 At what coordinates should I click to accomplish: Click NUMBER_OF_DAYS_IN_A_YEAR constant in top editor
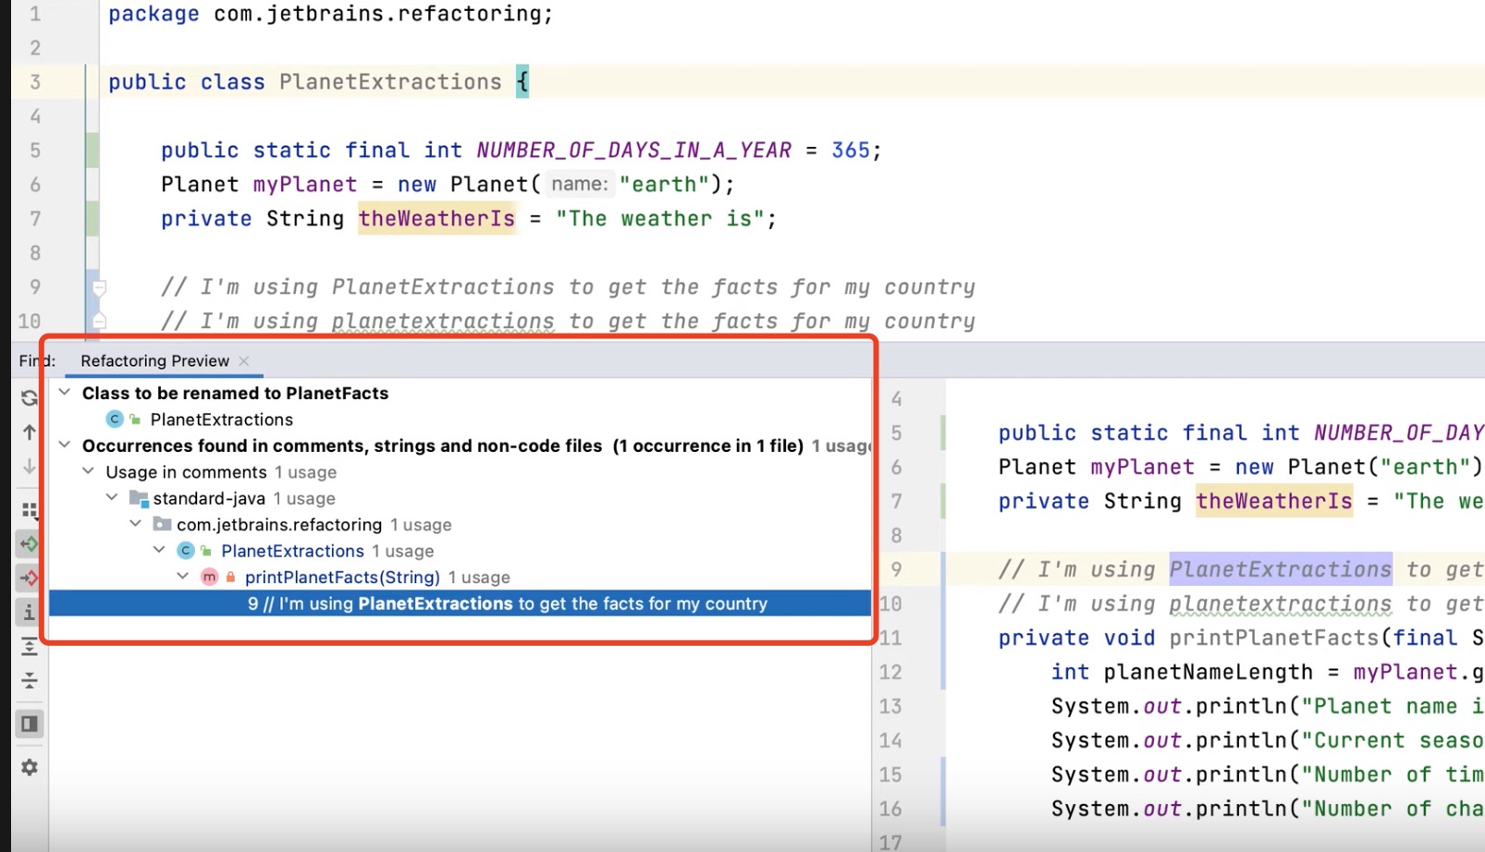click(633, 150)
